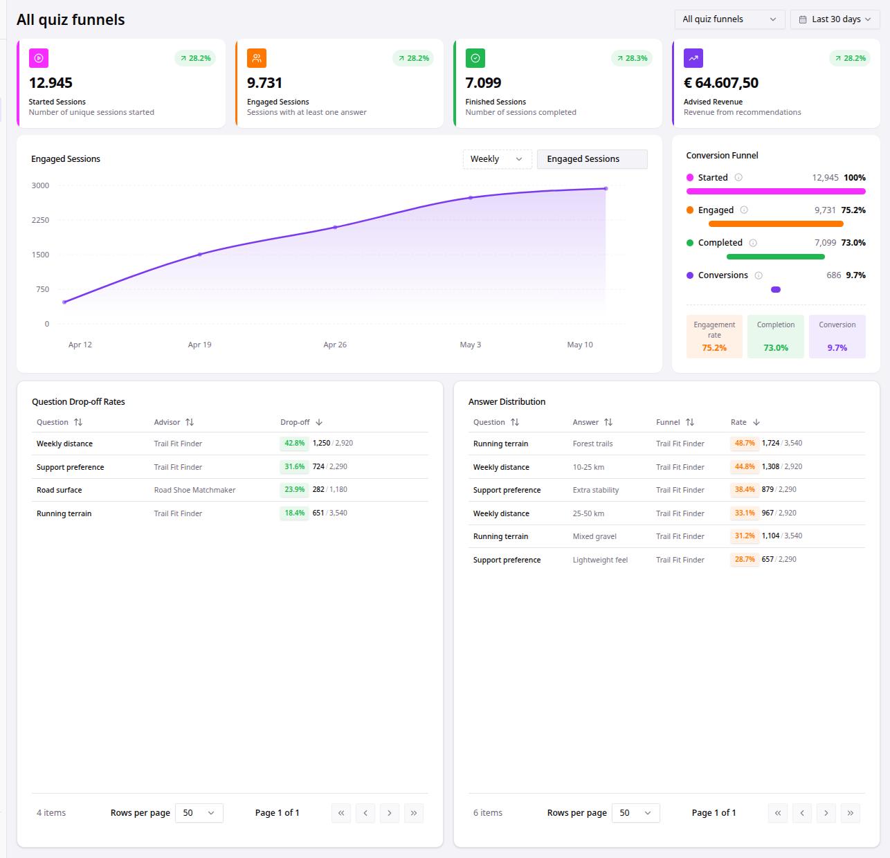Click the Engagement rate 75.2% tile
The height and width of the screenshot is (858, 890).
(714, 336)
